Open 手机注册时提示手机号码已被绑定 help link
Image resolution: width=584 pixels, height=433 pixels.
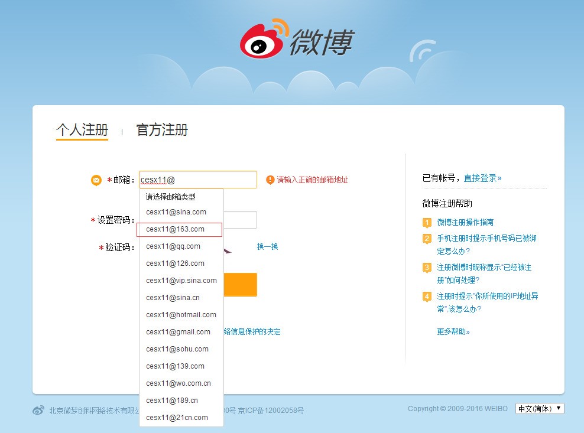(486, 245)
